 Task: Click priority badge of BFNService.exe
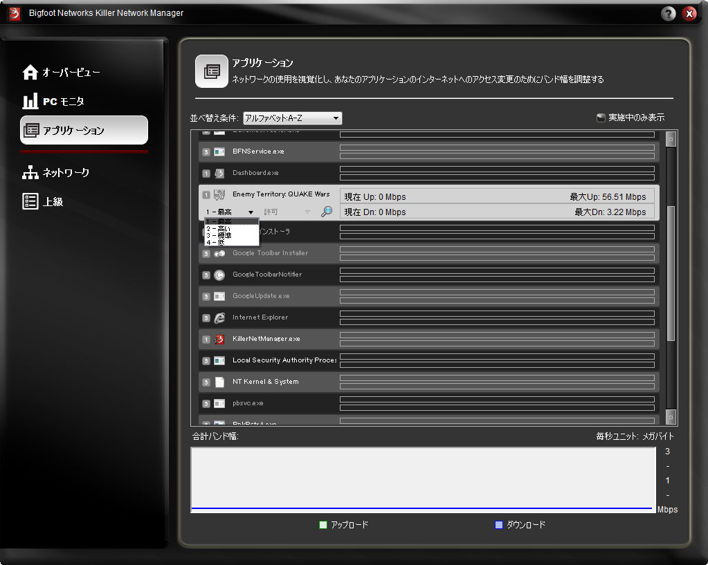pyautogui.click(x=206, y=152)
